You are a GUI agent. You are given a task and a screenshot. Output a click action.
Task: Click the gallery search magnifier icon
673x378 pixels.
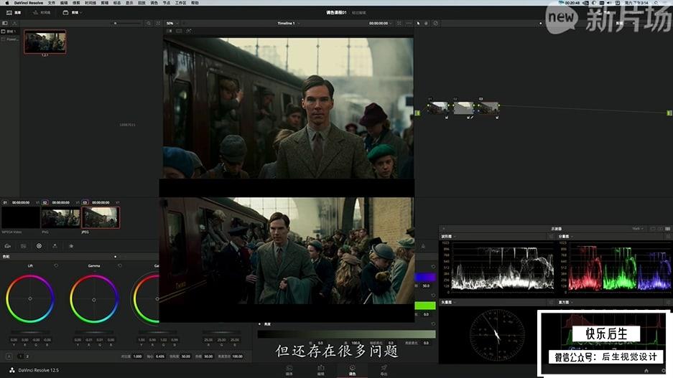149,23
